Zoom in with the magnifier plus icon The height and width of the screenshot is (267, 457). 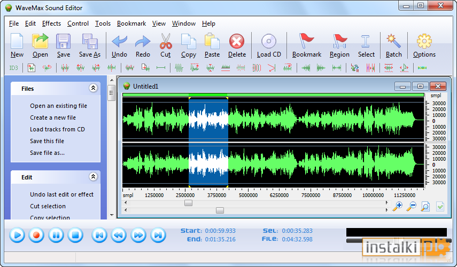397,207
